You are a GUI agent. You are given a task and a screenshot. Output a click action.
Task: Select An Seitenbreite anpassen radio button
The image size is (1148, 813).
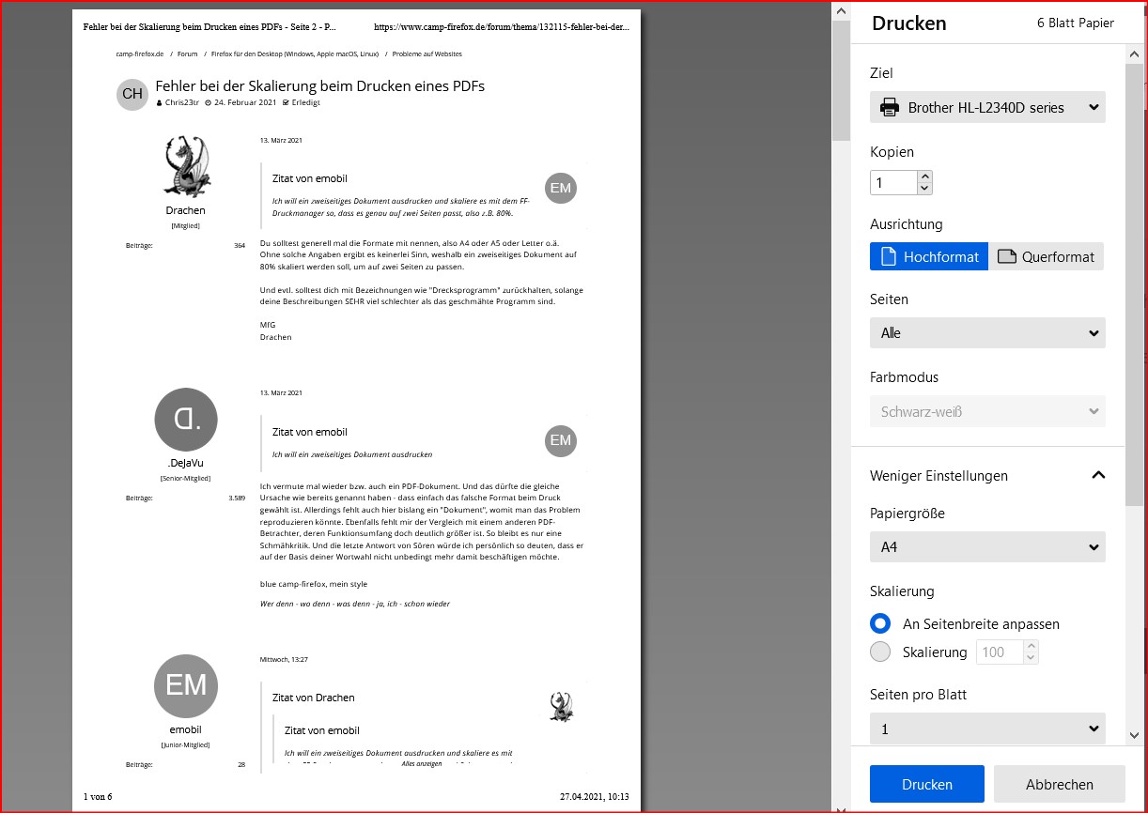tap(880, 623)
